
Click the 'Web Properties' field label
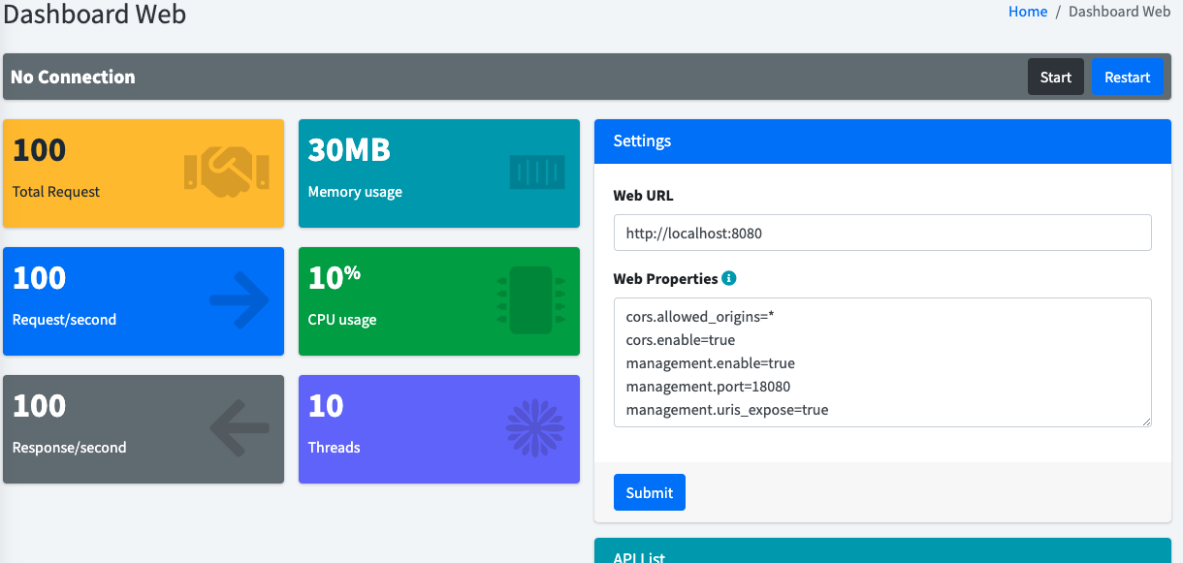(x=665, y=278)
